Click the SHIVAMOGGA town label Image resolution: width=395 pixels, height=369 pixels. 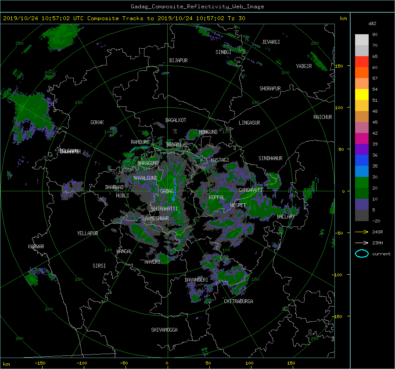tap(164, 330)
